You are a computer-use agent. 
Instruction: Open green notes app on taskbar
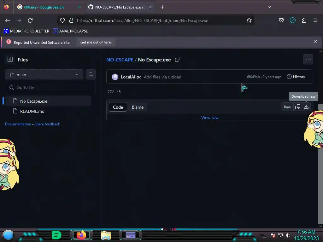(56, 235)
